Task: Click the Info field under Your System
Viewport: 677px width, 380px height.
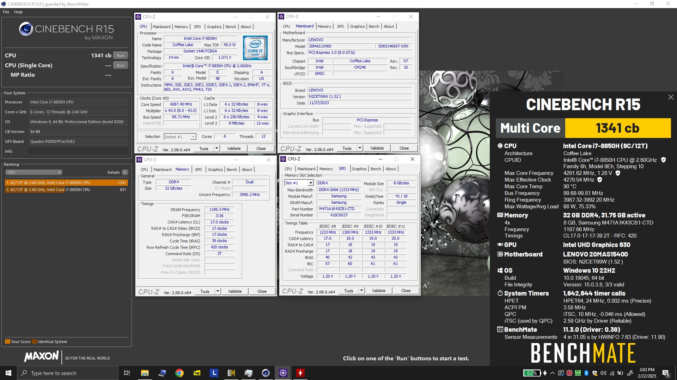Action: [78, 151]
